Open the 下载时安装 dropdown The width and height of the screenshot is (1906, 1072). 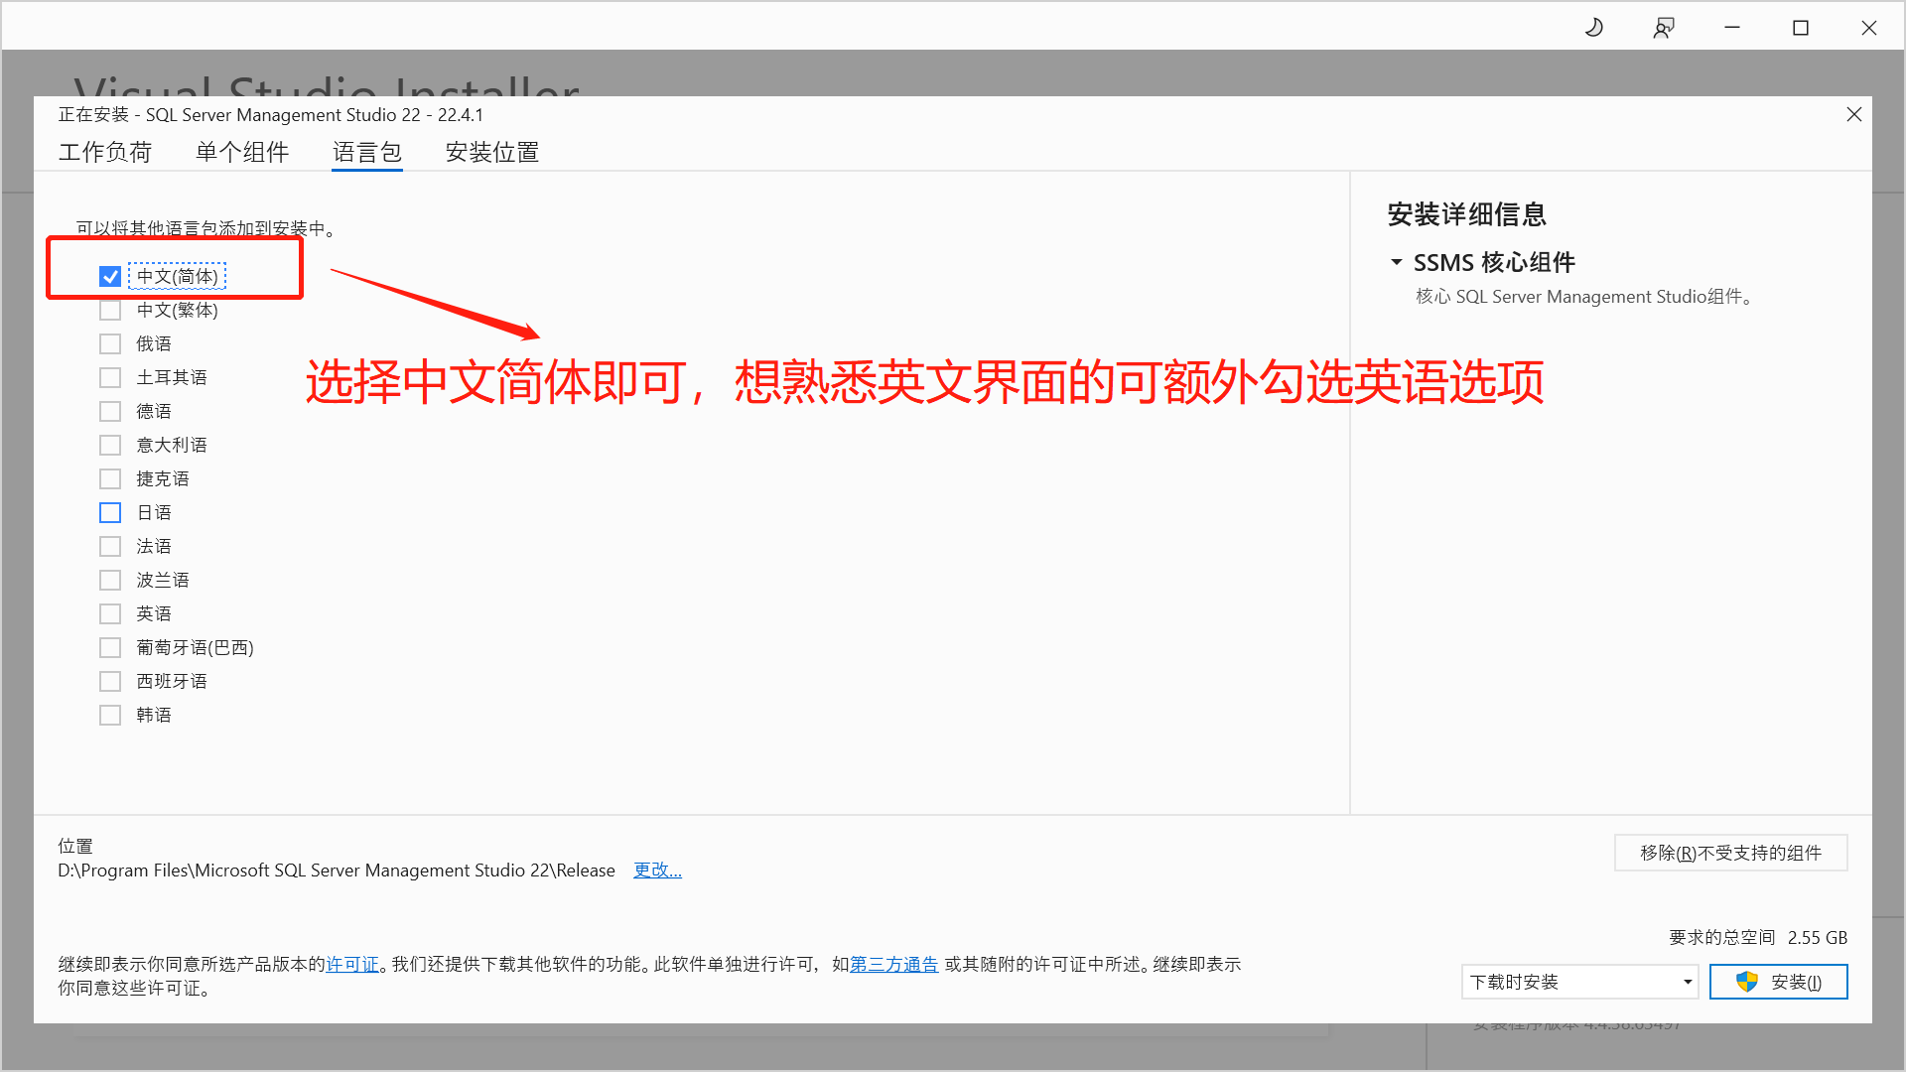point(1578,982)
